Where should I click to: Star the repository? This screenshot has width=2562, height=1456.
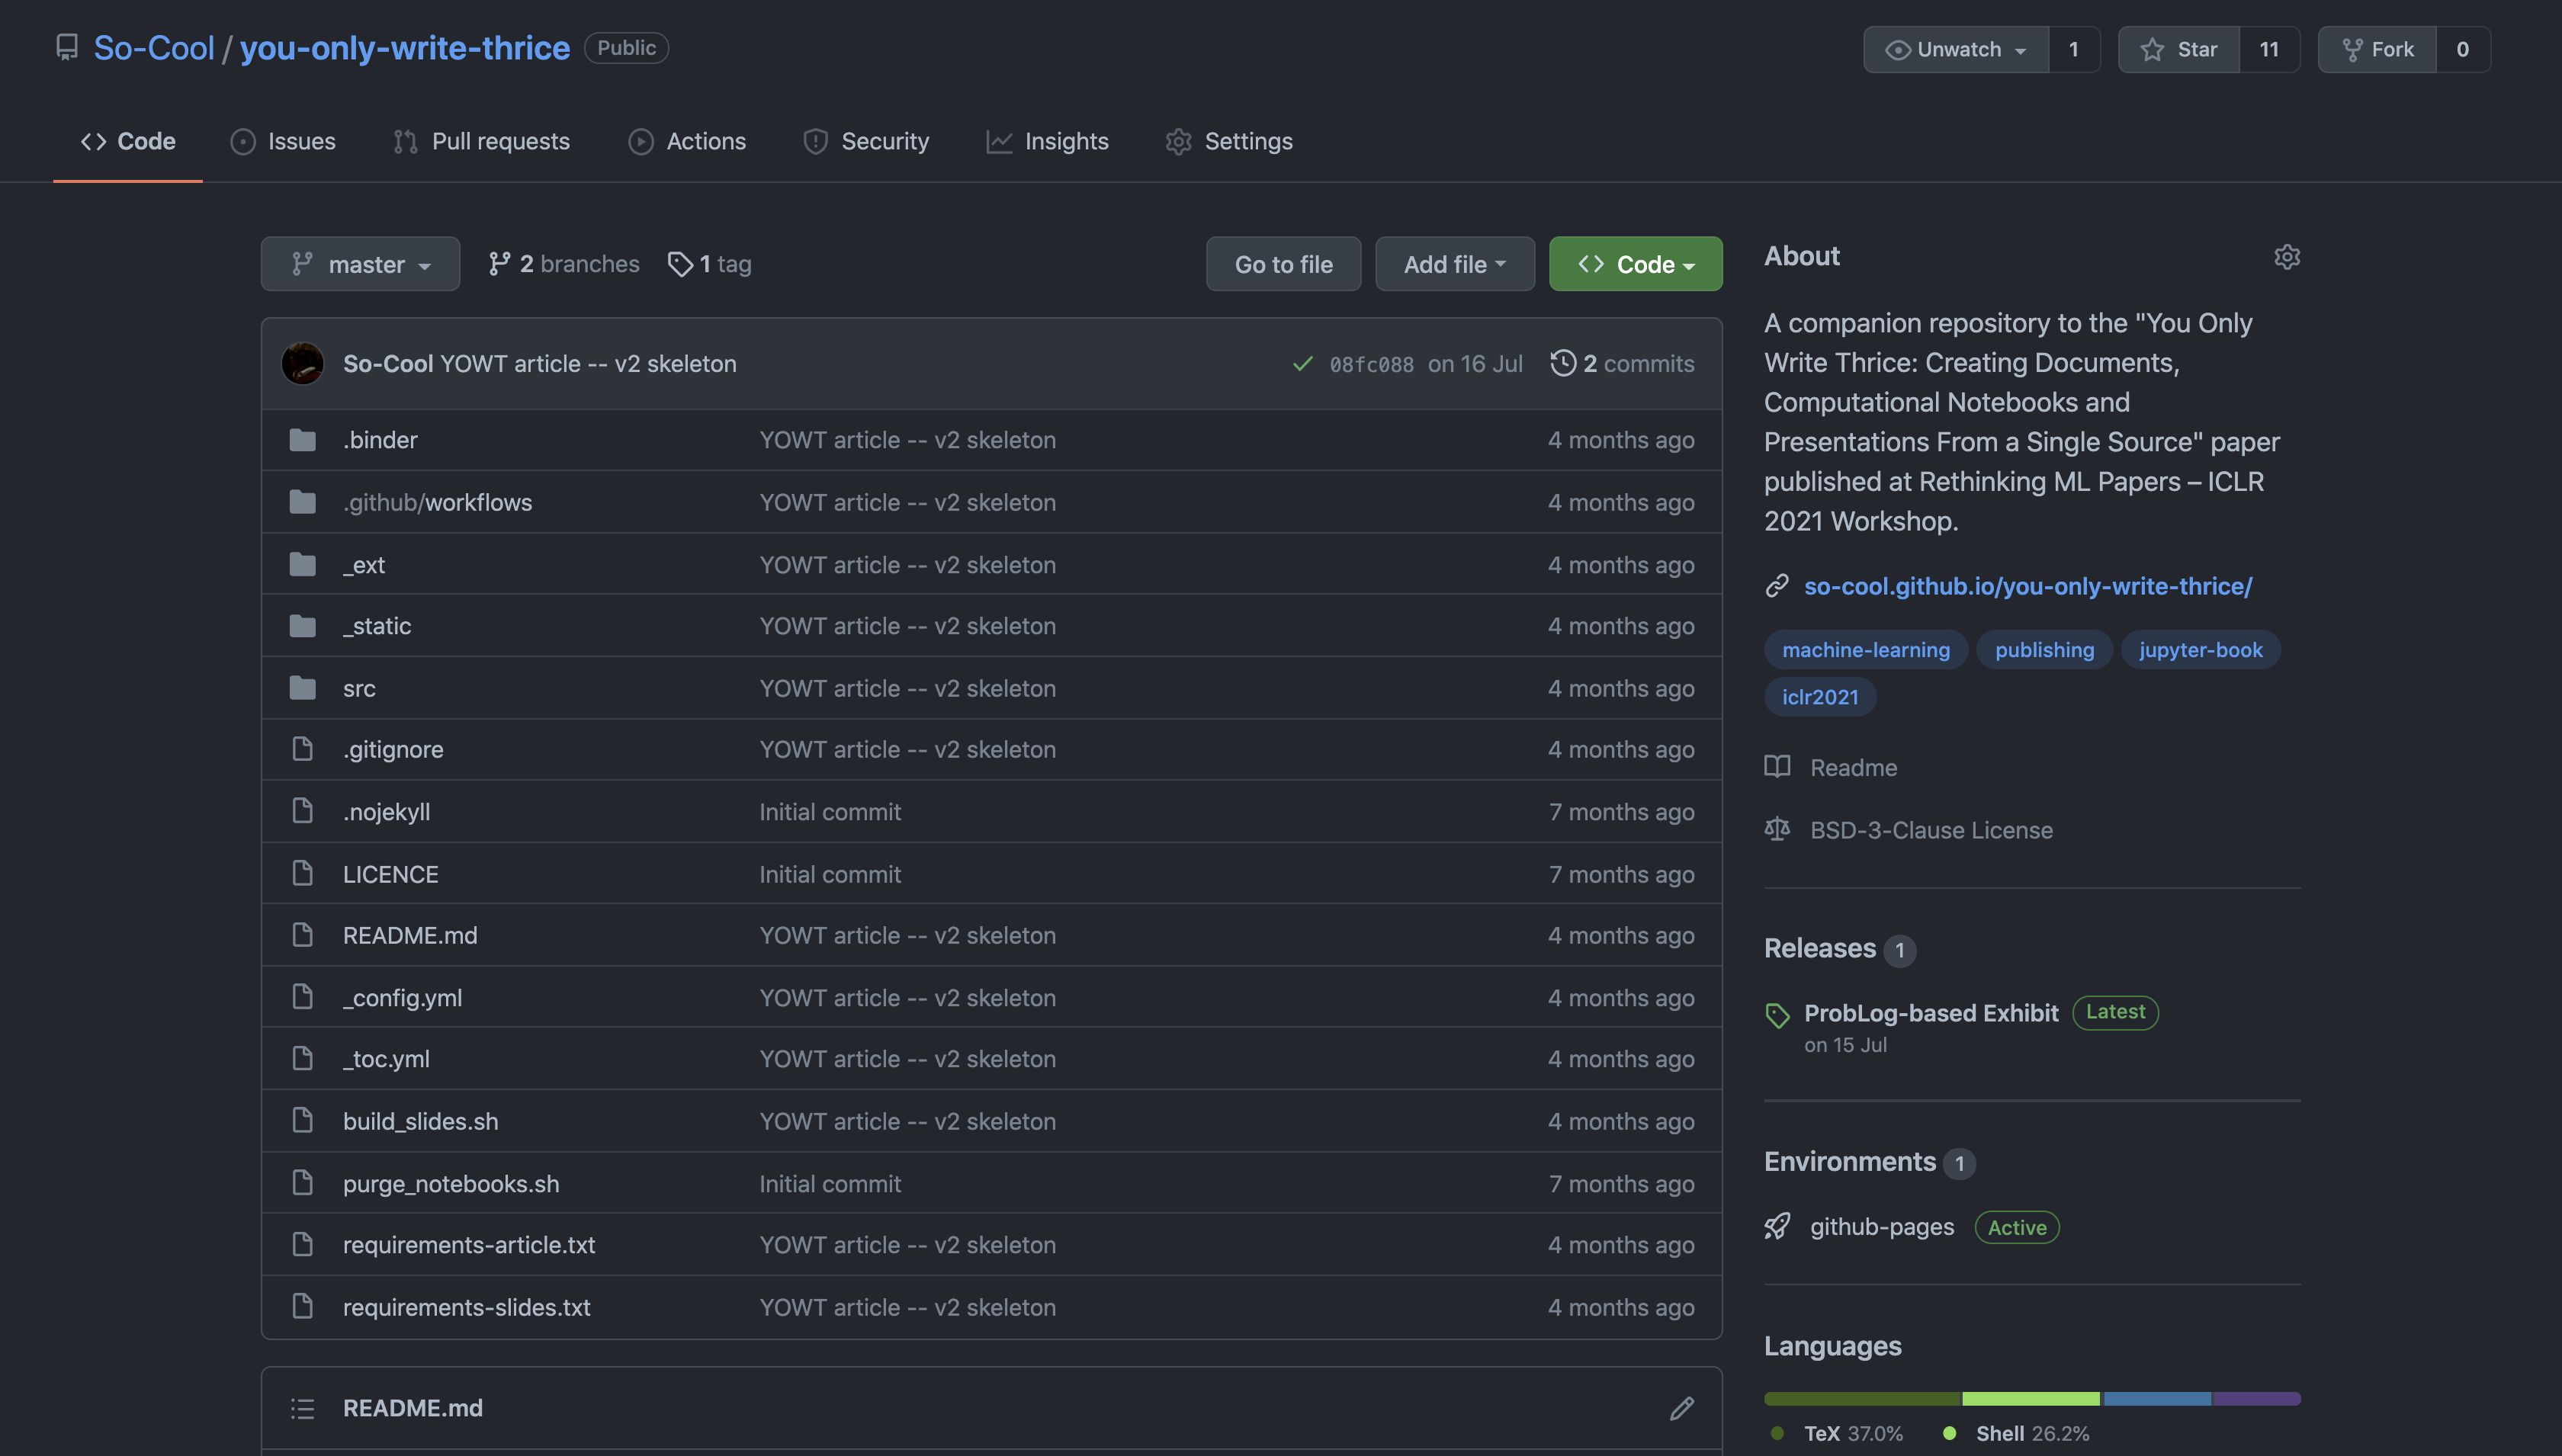pyautogui.click(x=2179, y=49)
